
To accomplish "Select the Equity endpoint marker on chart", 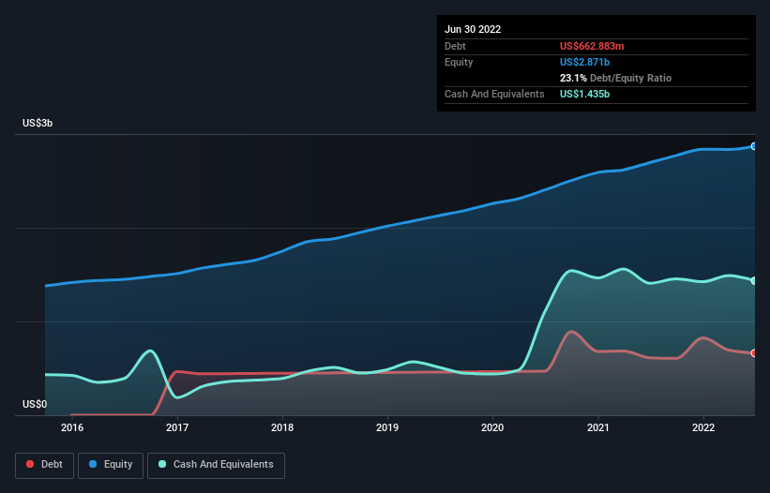I will pos(754,146).
